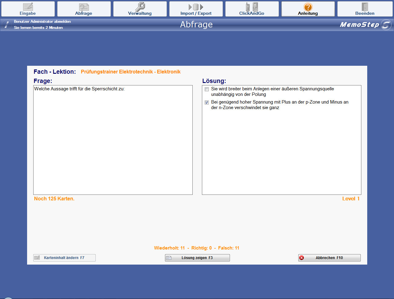Select the Abfrage card icon
Viewport: 394px width, 299px height.
click(x=84, y=7)
